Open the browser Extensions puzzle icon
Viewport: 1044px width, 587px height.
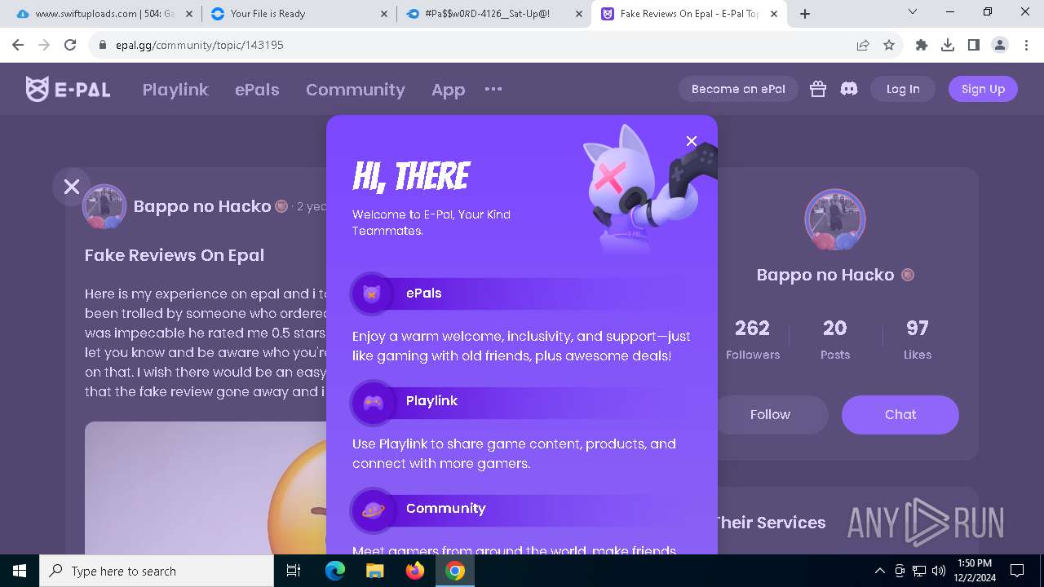click(x=922, y=45)
